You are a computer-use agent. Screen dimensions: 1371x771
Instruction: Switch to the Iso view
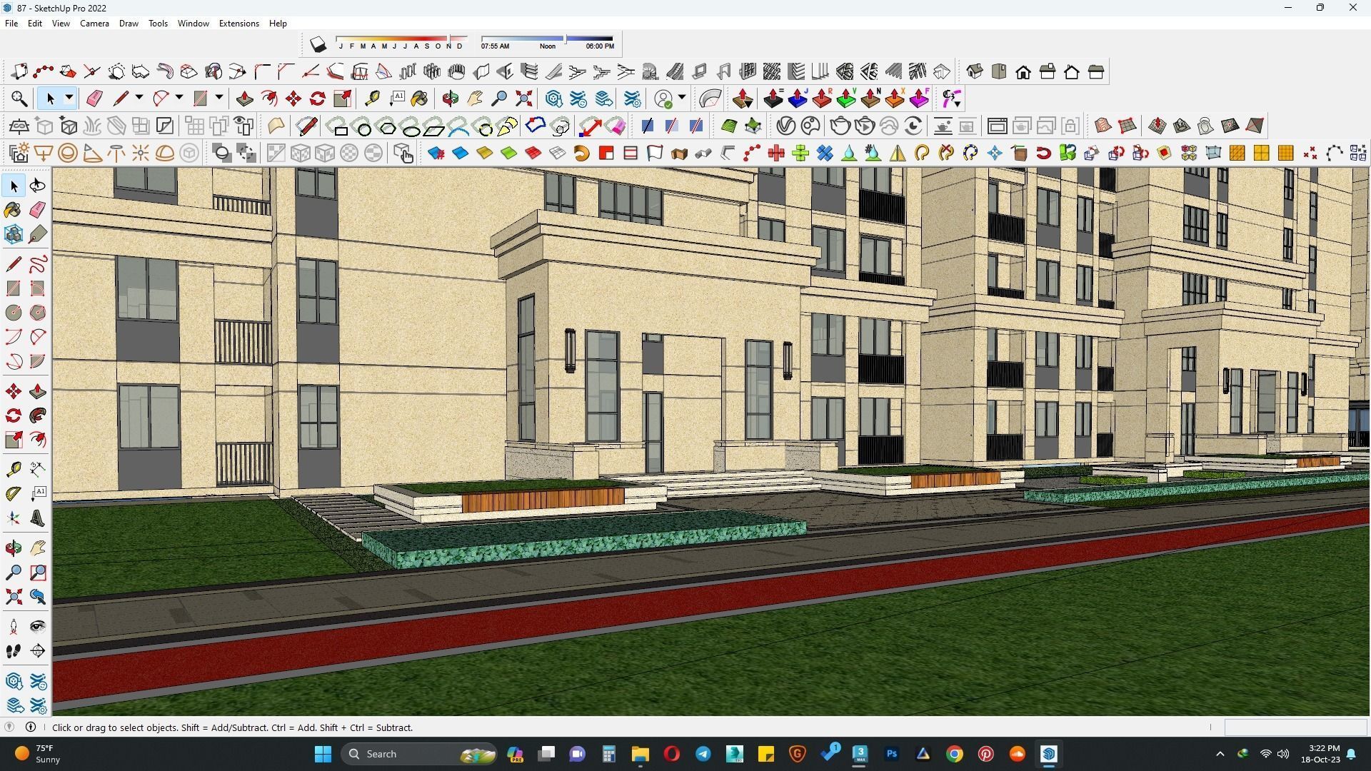point(974,71)
